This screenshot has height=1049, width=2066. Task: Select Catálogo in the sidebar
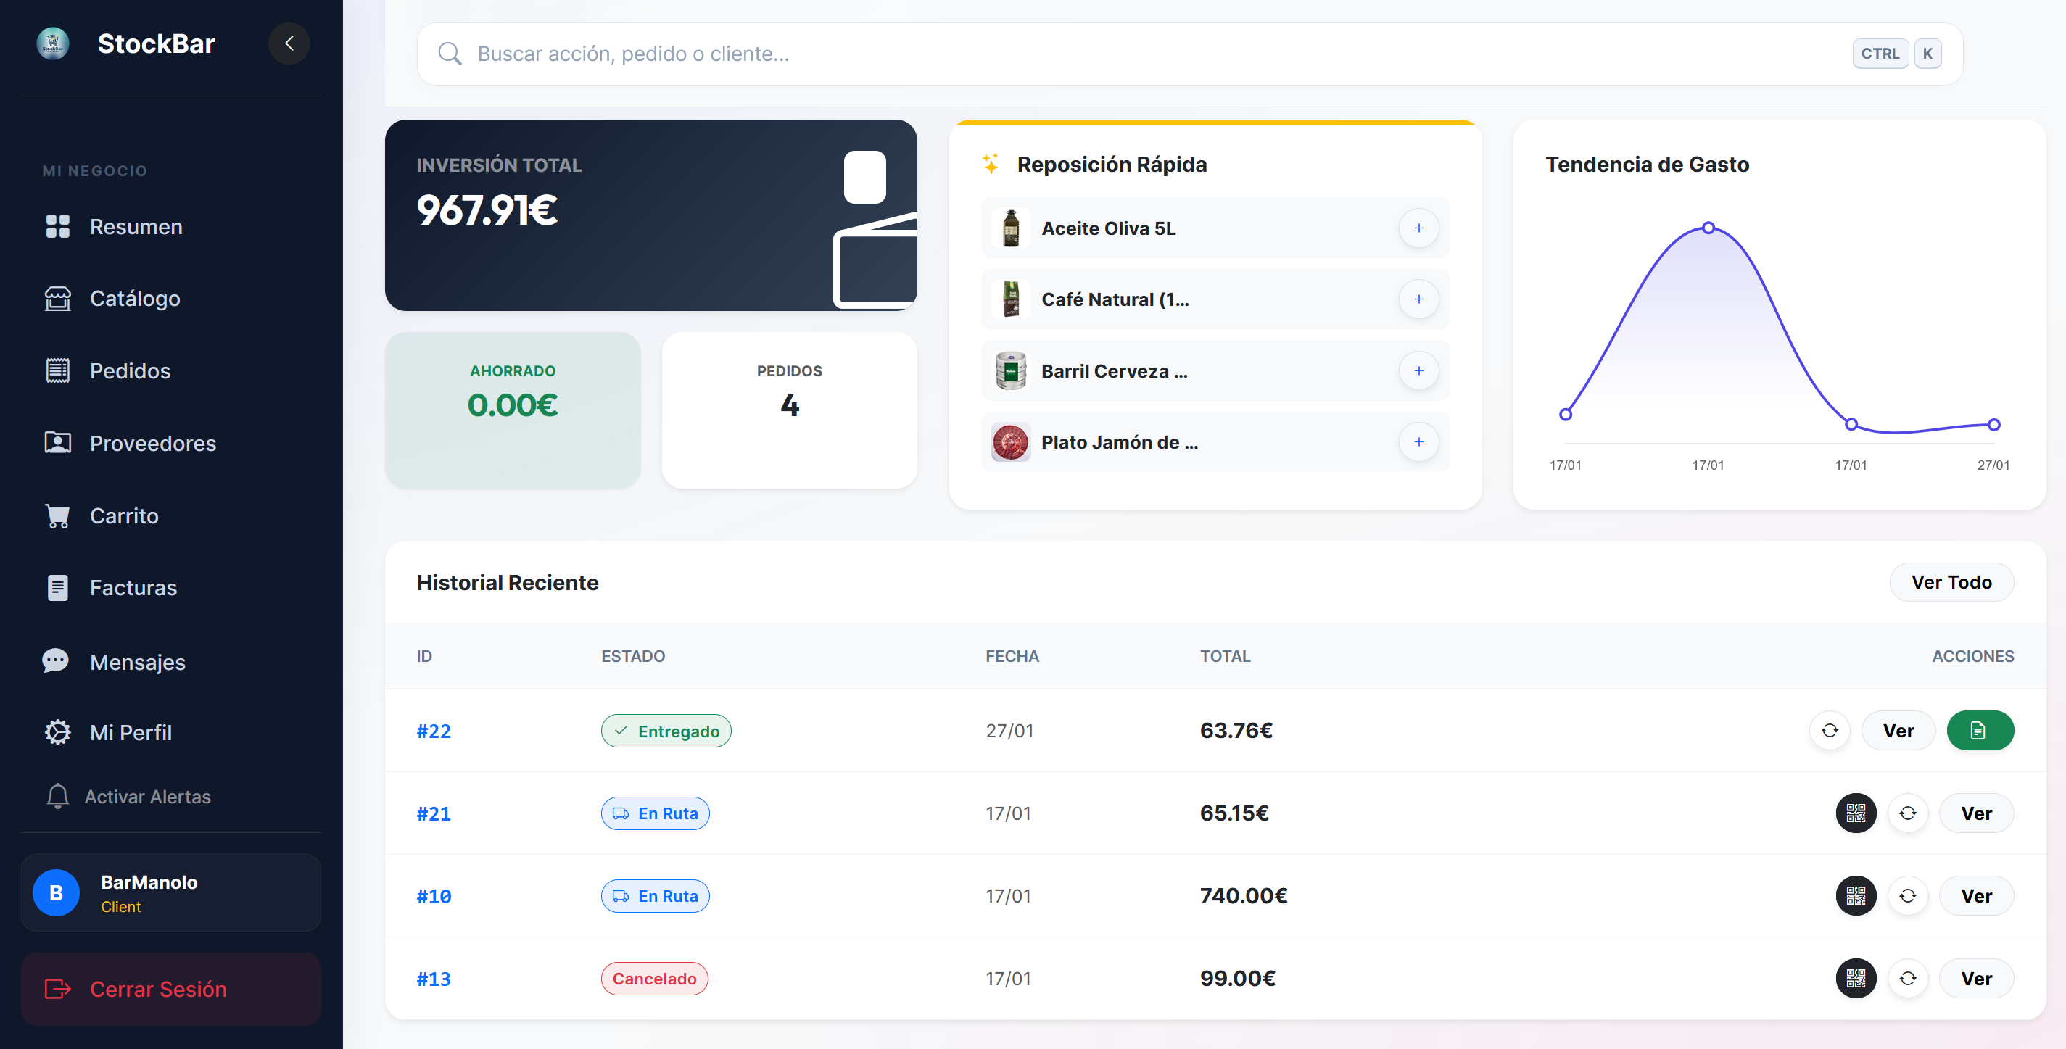click(x=135, y=299)
